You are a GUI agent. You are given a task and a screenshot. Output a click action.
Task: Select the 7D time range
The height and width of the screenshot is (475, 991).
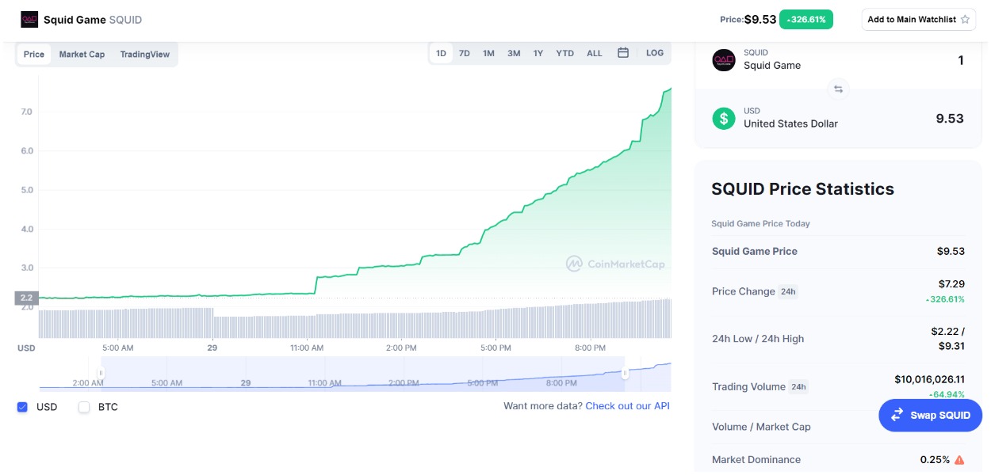coord(465,53)
